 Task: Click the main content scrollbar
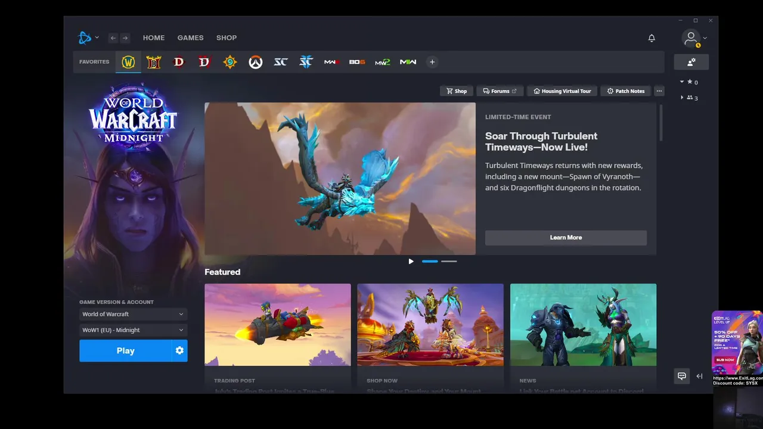tap(660, 122)
